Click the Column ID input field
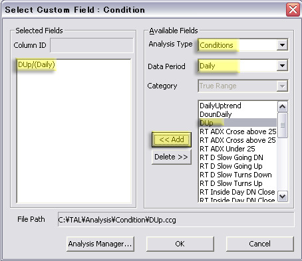This screenshot has height=261, width=302. (92, 45)
